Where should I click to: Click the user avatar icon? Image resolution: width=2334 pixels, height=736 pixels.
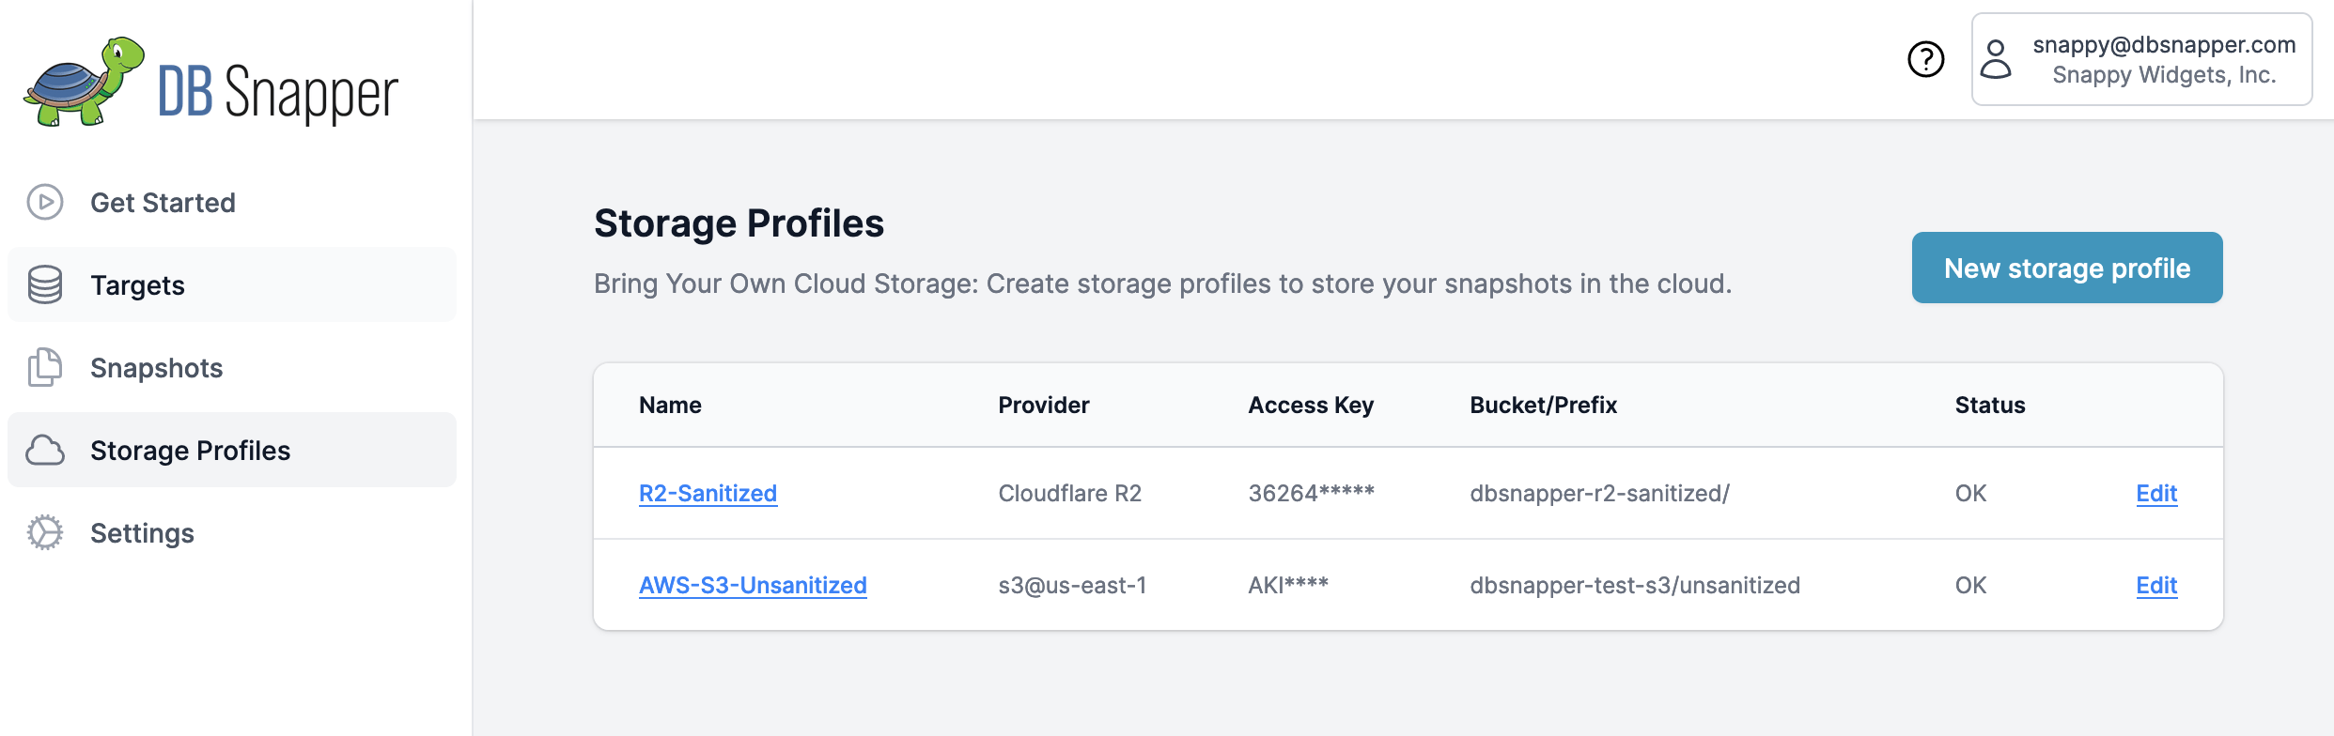click(x=1996, y=59)
